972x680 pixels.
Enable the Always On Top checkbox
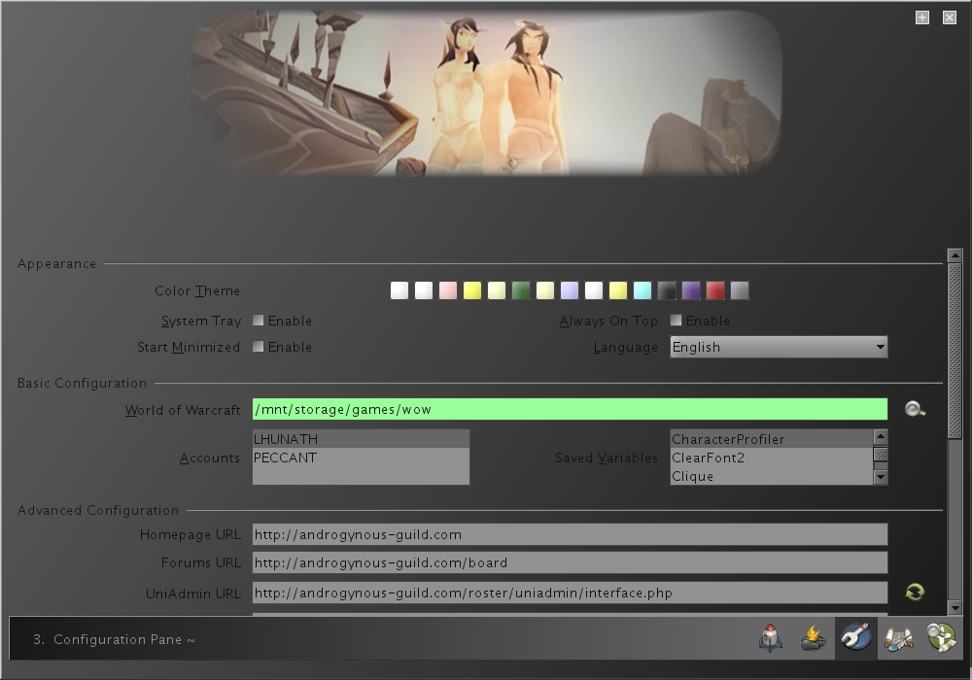tap(676, 321)
